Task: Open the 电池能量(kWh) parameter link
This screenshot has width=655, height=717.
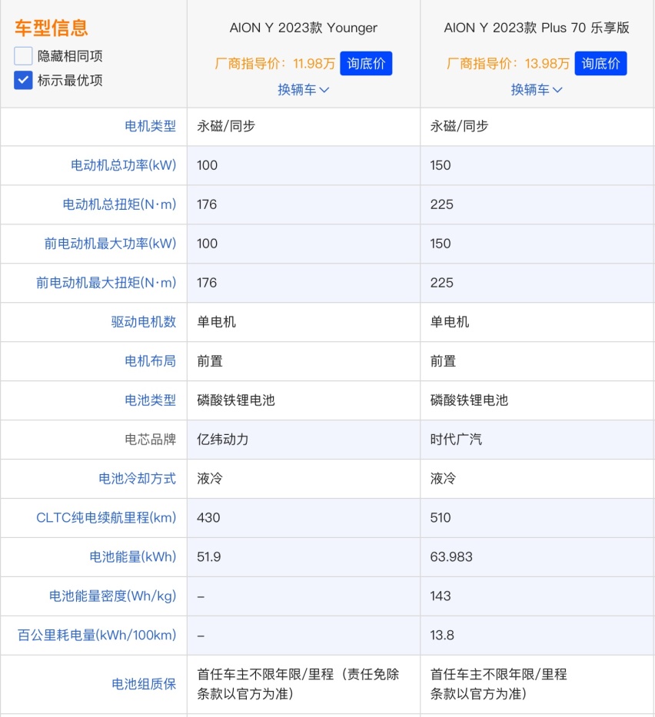Action: (133, 557)
